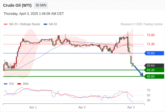
Task: Click the 72.00 resistance level label
Action: 150,35
